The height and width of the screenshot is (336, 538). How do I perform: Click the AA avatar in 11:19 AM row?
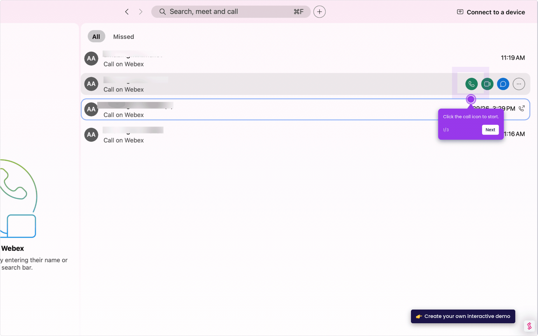tap(91, 58)
